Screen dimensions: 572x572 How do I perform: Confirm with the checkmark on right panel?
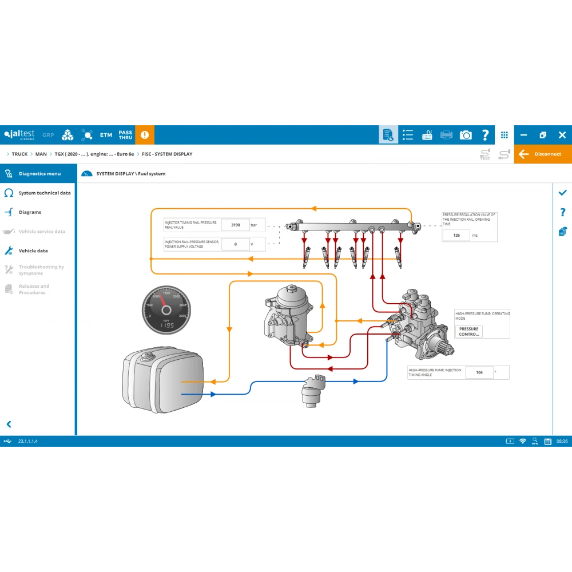point(562,193)
